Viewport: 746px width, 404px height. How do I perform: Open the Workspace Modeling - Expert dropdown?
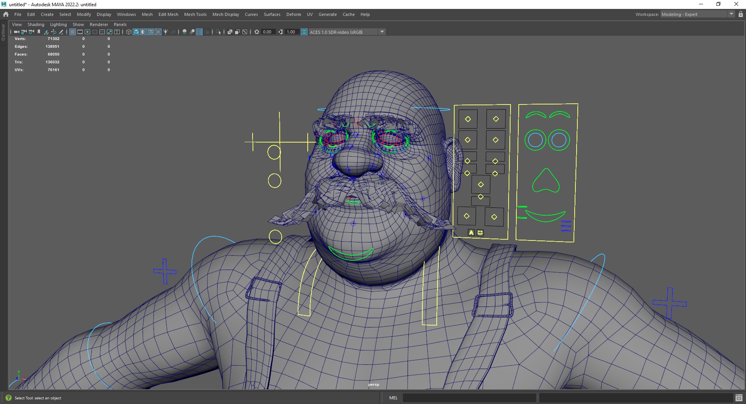click(697, 14)
